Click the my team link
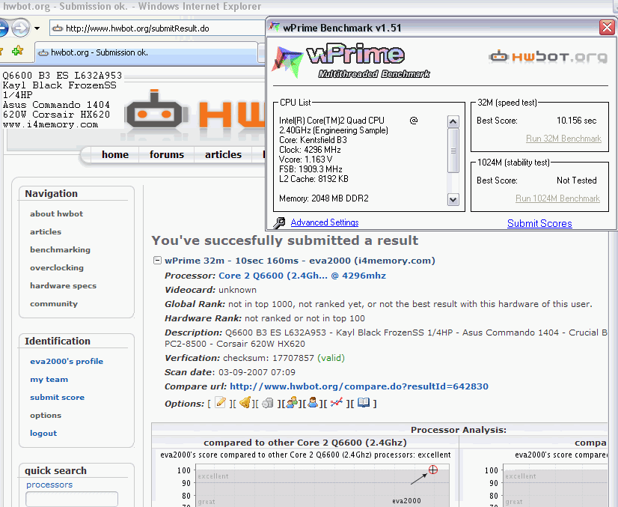Screen dimensions: 618x507 [x=49, y=380]
